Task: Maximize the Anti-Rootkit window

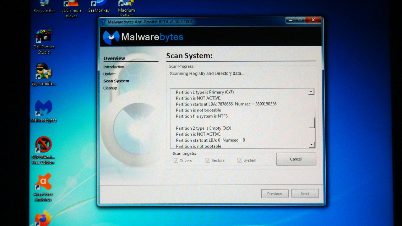Action: point(300,20)
